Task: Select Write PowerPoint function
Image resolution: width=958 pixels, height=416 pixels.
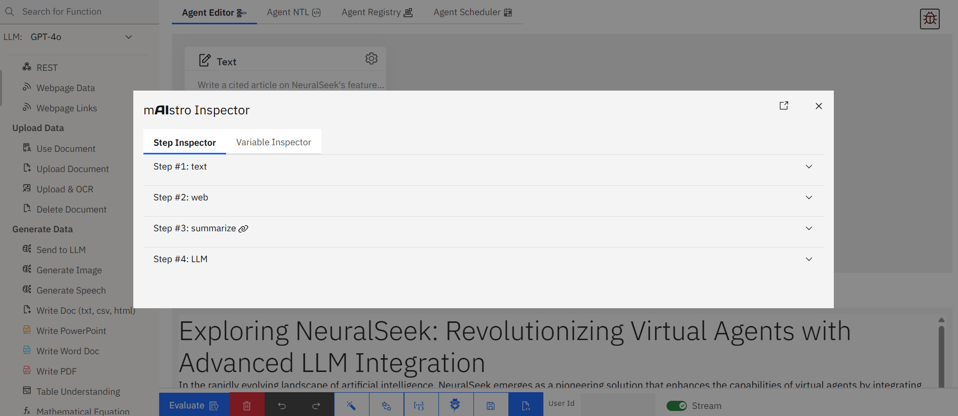Action: (71, 330)
